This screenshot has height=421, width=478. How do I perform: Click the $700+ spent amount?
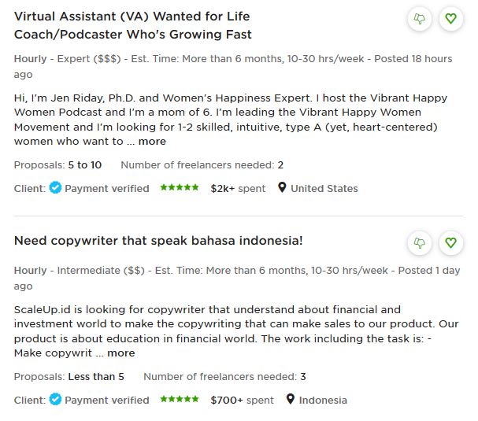(x=242, y=401)
